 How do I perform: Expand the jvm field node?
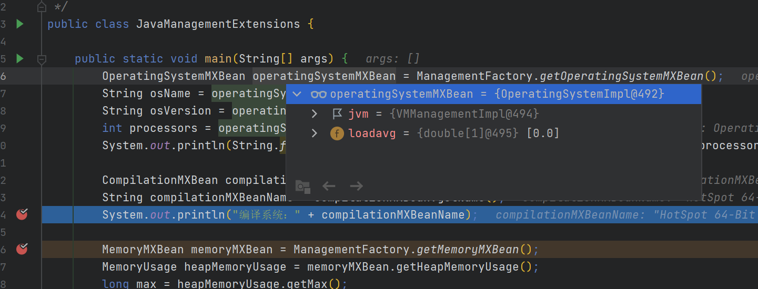[x=315, y=113]
